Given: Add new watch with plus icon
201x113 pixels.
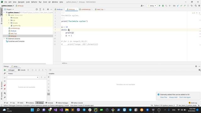Looking at the screenshot, I should [49, 77].
